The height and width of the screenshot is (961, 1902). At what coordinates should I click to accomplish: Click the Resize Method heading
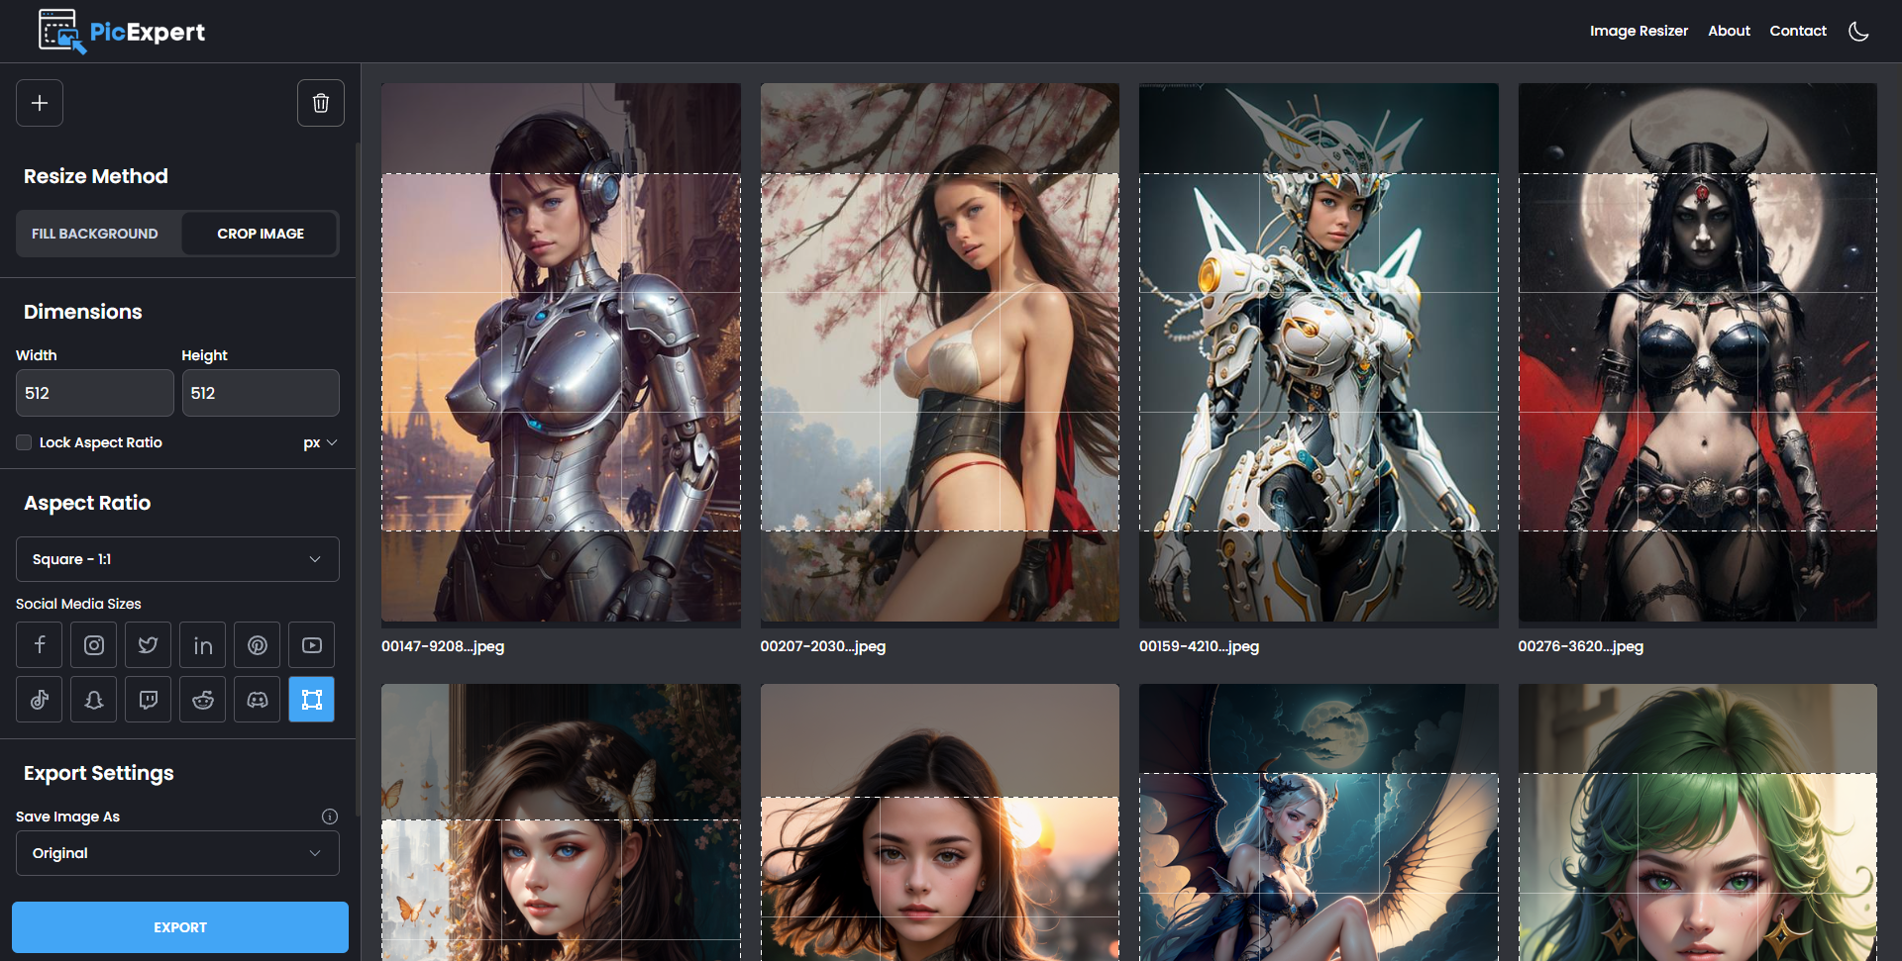click(x=96, y=176)
